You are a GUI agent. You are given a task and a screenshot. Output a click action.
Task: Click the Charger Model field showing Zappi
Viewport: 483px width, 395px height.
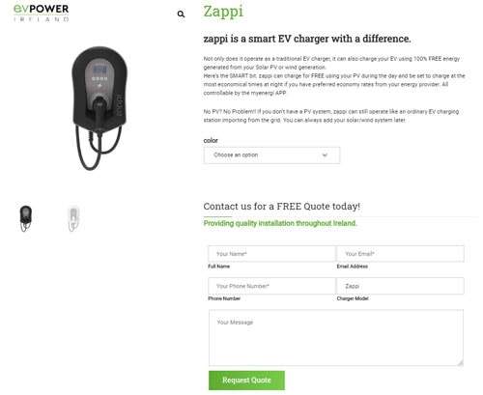click(x=400, y=286)
